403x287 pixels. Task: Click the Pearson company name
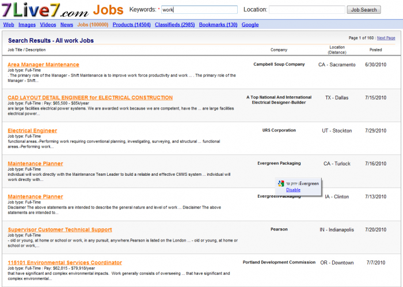coord(279,229)
